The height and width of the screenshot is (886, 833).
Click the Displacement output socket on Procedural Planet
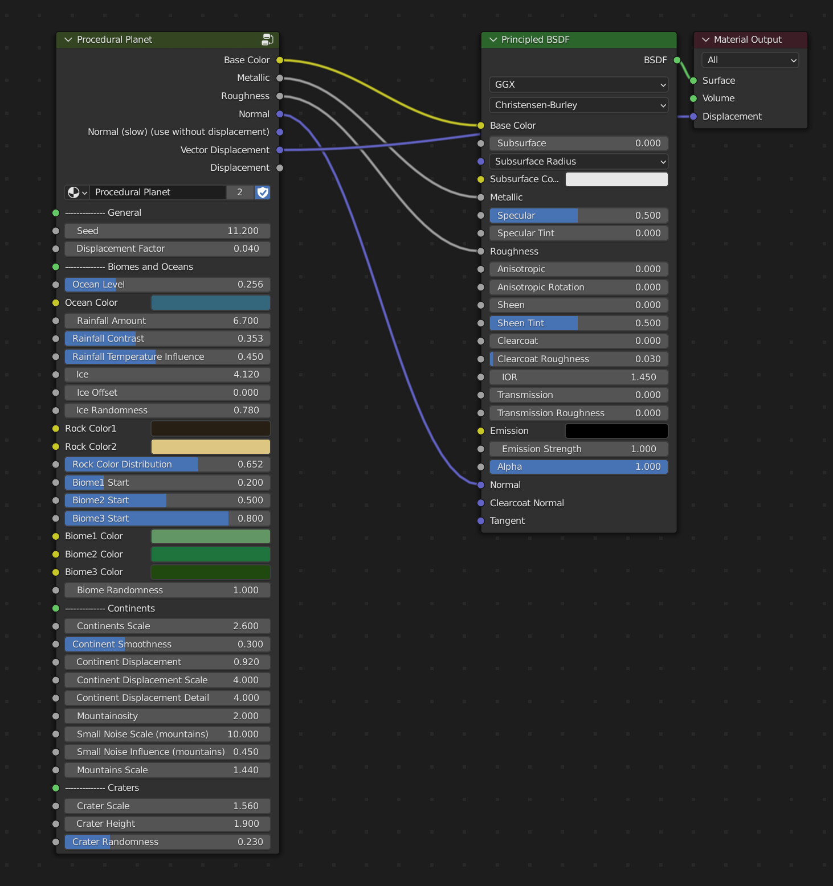pyautogui.click(x=280, y=167)
